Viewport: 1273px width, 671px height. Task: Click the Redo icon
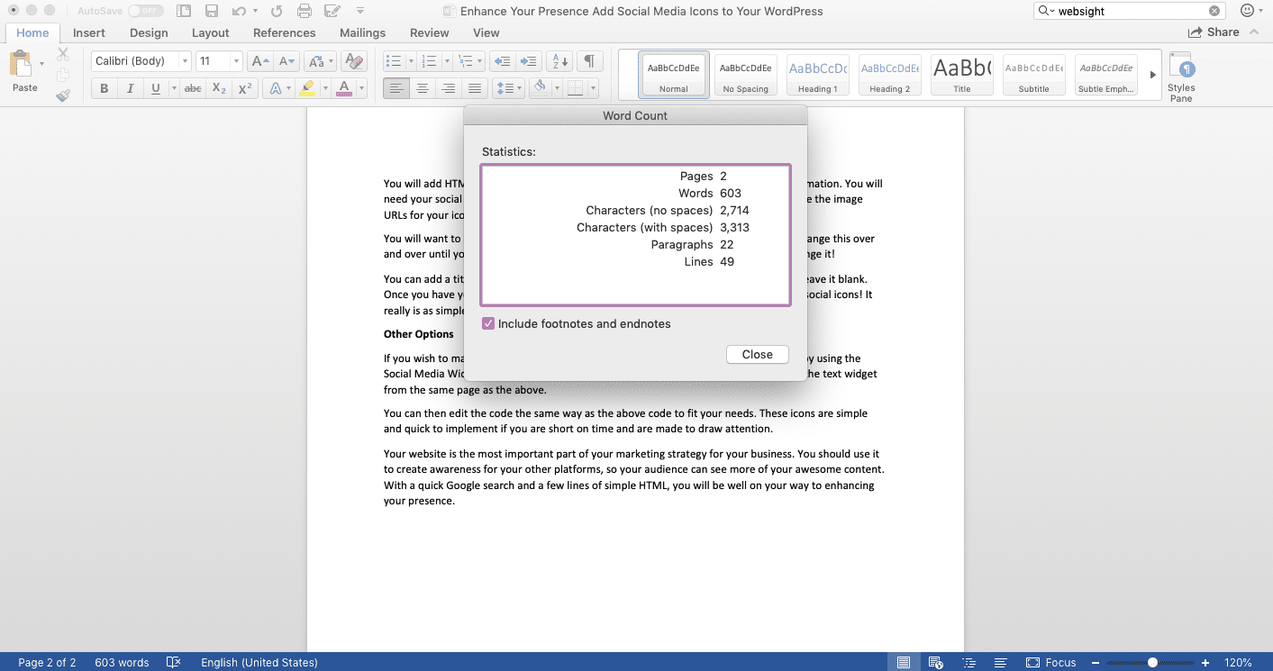click(x=277, y=12)
